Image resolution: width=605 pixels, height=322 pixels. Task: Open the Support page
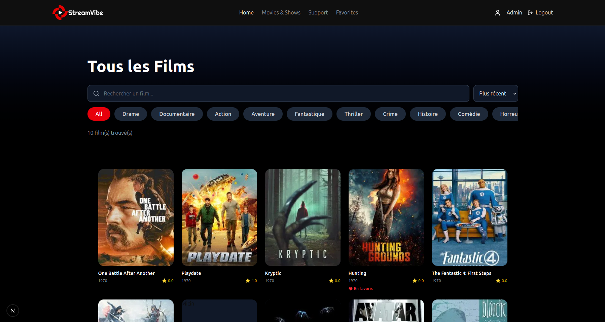tap(318, 12)
